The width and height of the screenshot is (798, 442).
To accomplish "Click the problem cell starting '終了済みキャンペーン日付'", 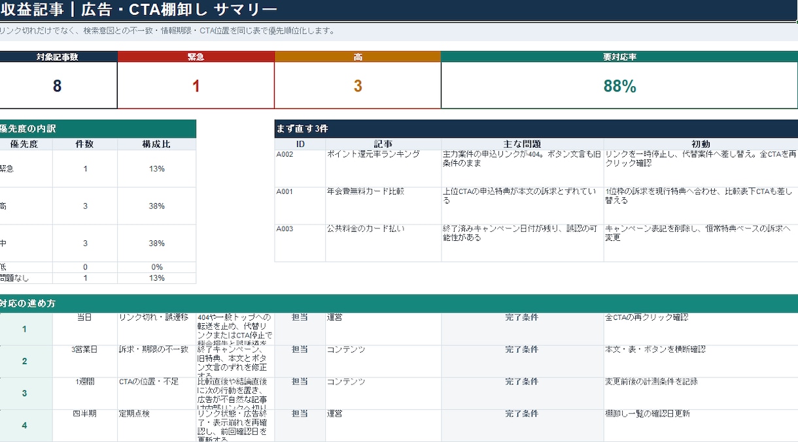I will (523, 244).
